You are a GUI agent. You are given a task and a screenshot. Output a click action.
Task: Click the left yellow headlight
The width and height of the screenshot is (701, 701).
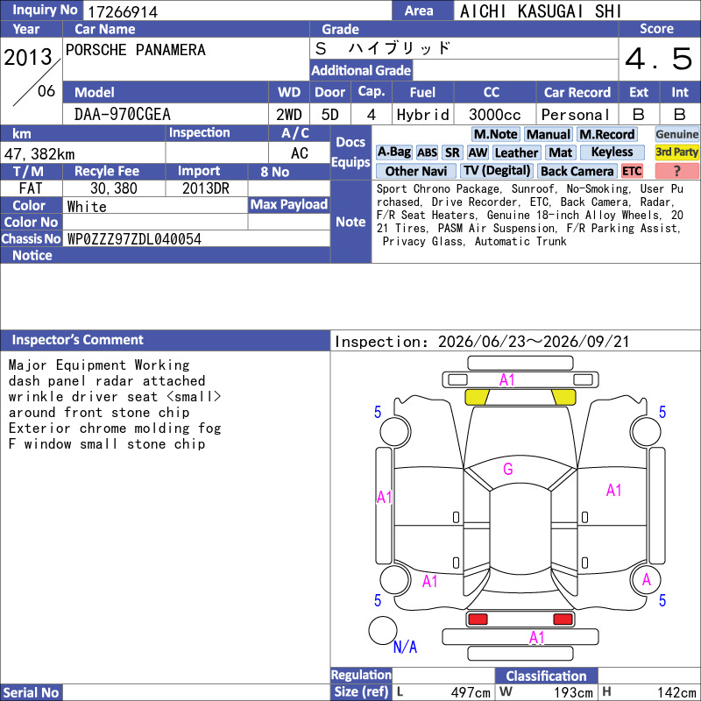477,397
